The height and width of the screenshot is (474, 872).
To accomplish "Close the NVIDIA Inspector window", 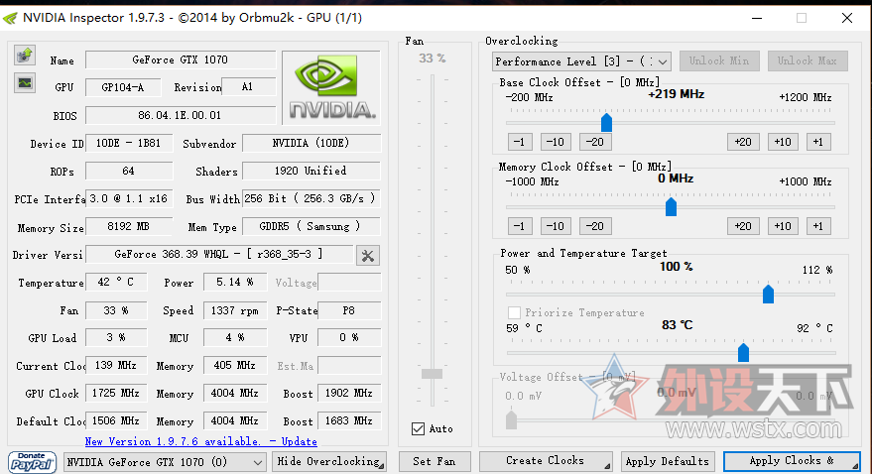I will [847, 18].
